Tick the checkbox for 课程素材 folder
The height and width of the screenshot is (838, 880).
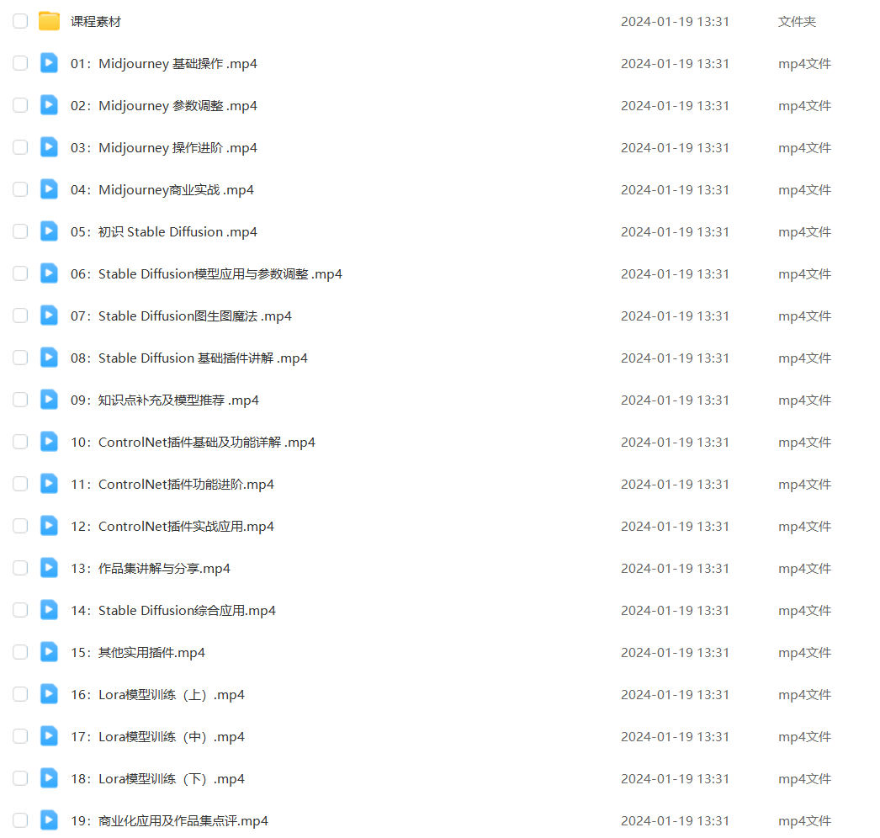pyautogui.click(x=20, y=21)
